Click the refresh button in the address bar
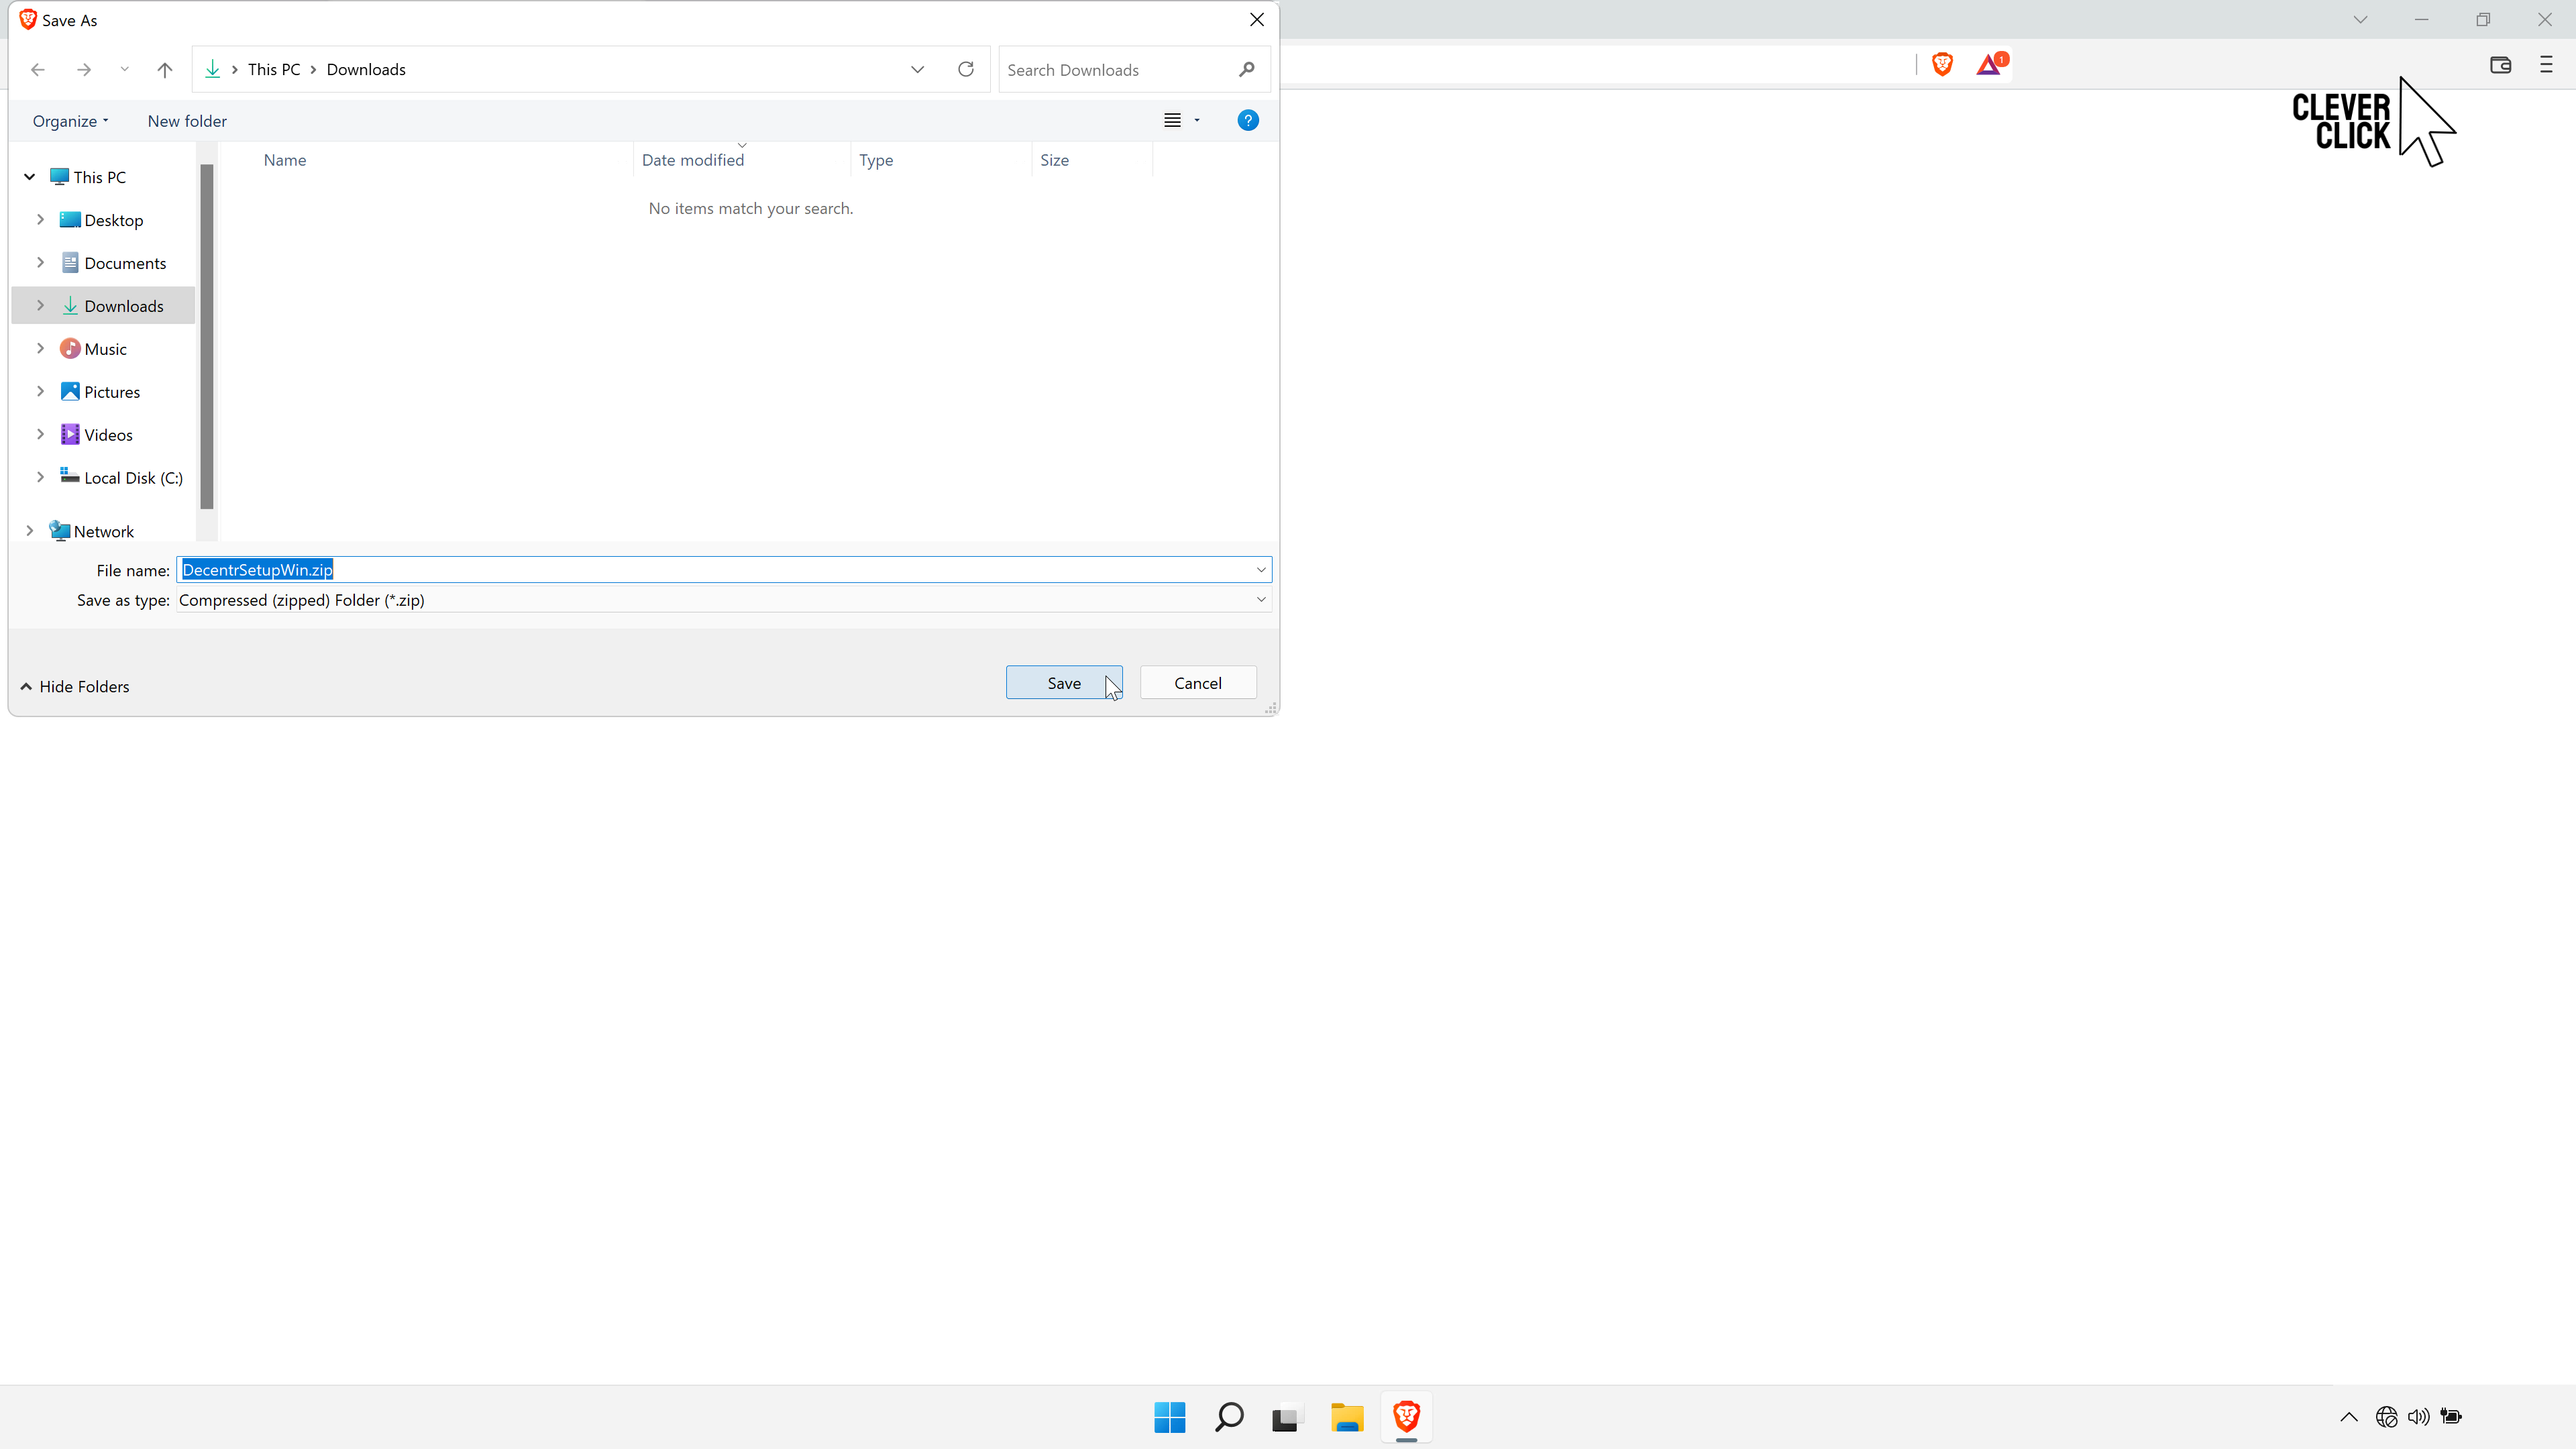The image size is (2576, 1449). [965, 69]
